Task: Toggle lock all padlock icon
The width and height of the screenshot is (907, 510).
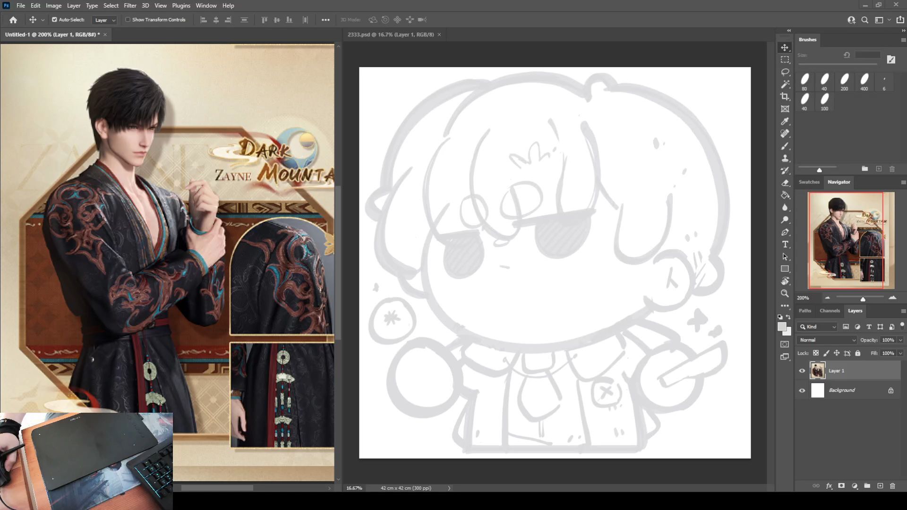Action: click(x=858, y=353)
